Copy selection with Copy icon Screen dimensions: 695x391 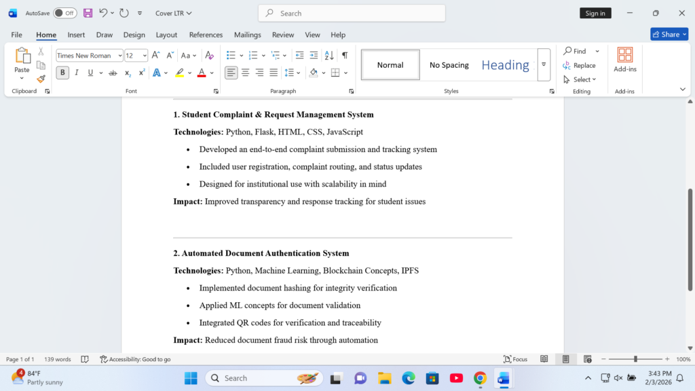(x=41, y=66)
